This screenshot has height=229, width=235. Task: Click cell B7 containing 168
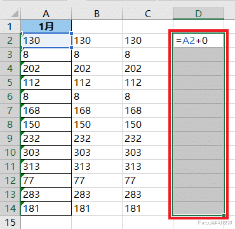pyautogui.click(x=97, y=110)
